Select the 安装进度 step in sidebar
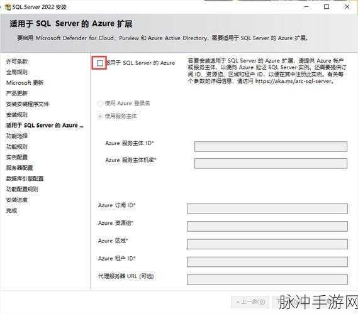 [x=17, y=200]
